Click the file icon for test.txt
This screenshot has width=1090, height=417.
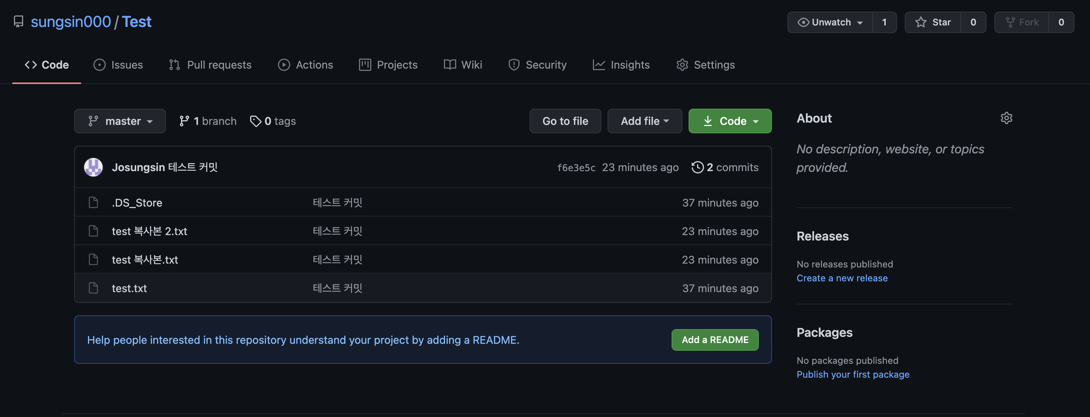(93, 288)
